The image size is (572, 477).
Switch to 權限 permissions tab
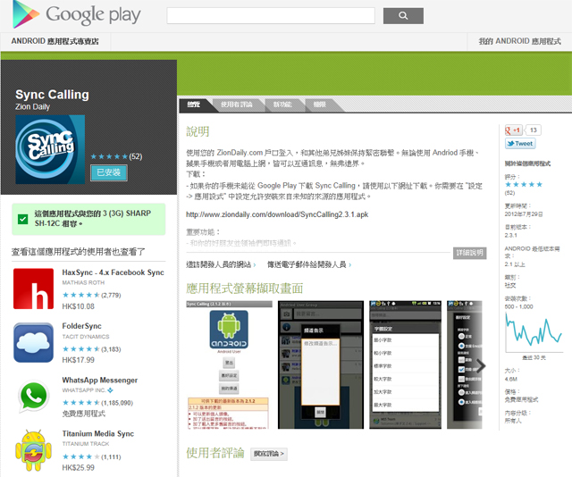click(x=320, y=105)
